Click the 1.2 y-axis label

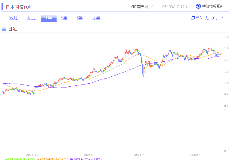pyautogui.click(x=226, y=71)
